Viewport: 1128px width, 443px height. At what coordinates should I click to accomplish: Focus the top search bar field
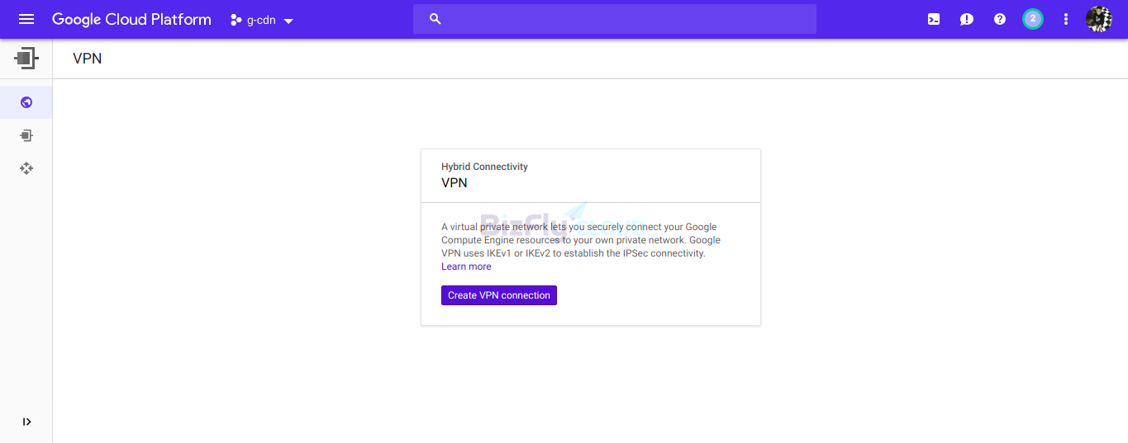tap(614, 19)
